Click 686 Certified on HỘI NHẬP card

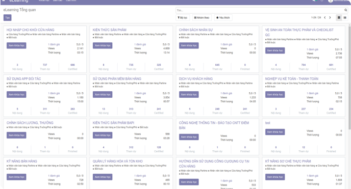coord(72,67)
